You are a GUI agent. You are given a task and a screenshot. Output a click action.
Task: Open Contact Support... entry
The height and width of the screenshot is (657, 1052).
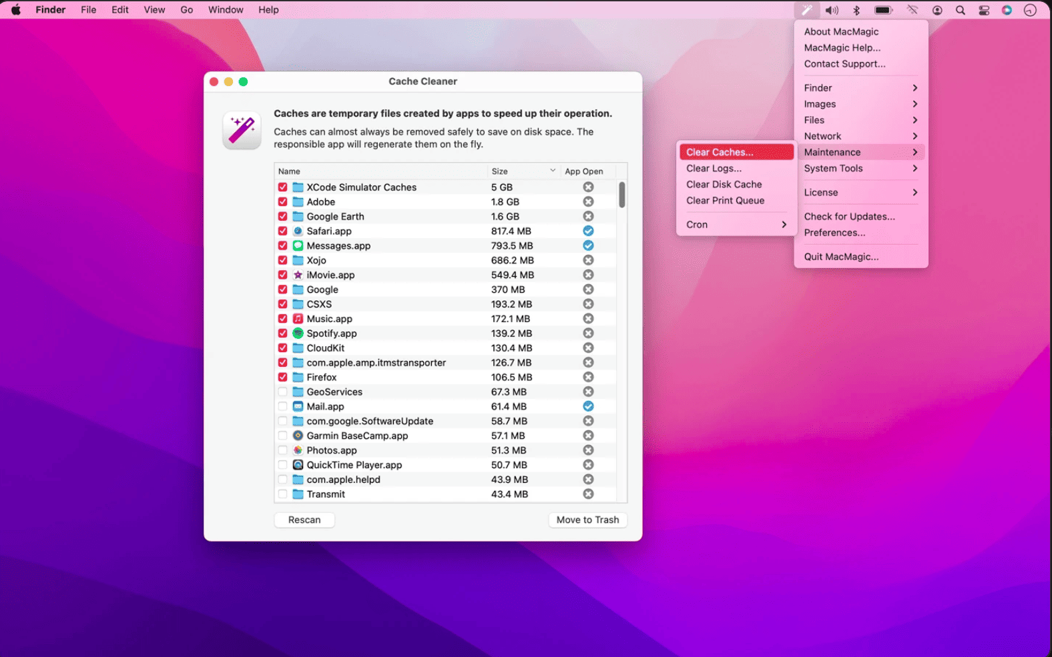(x=861, y=64)
